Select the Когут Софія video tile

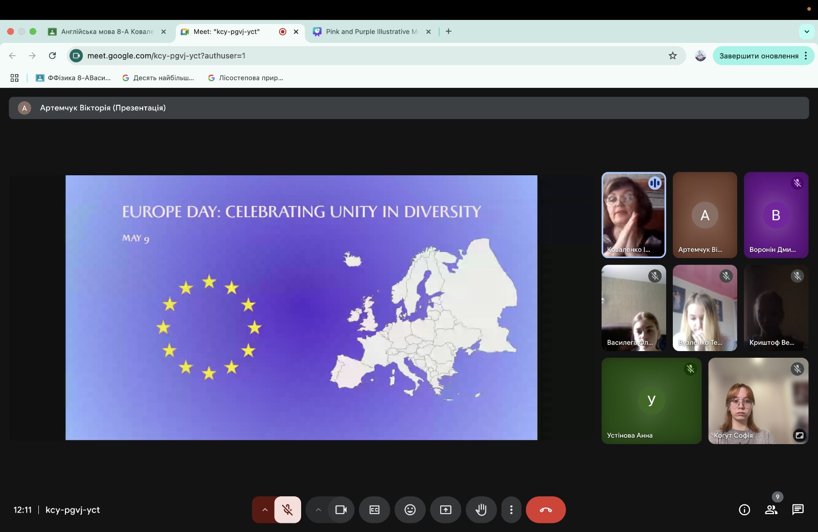(x=758, y=401)
